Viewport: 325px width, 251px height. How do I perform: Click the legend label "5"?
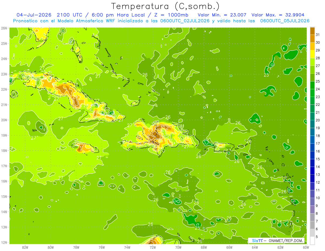(x=317, y=237)
